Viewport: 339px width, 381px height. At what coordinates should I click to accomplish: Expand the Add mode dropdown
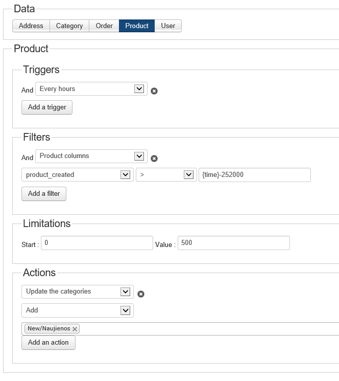(78, 310)
